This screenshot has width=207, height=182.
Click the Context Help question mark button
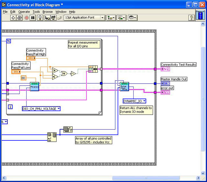point(191,18)
